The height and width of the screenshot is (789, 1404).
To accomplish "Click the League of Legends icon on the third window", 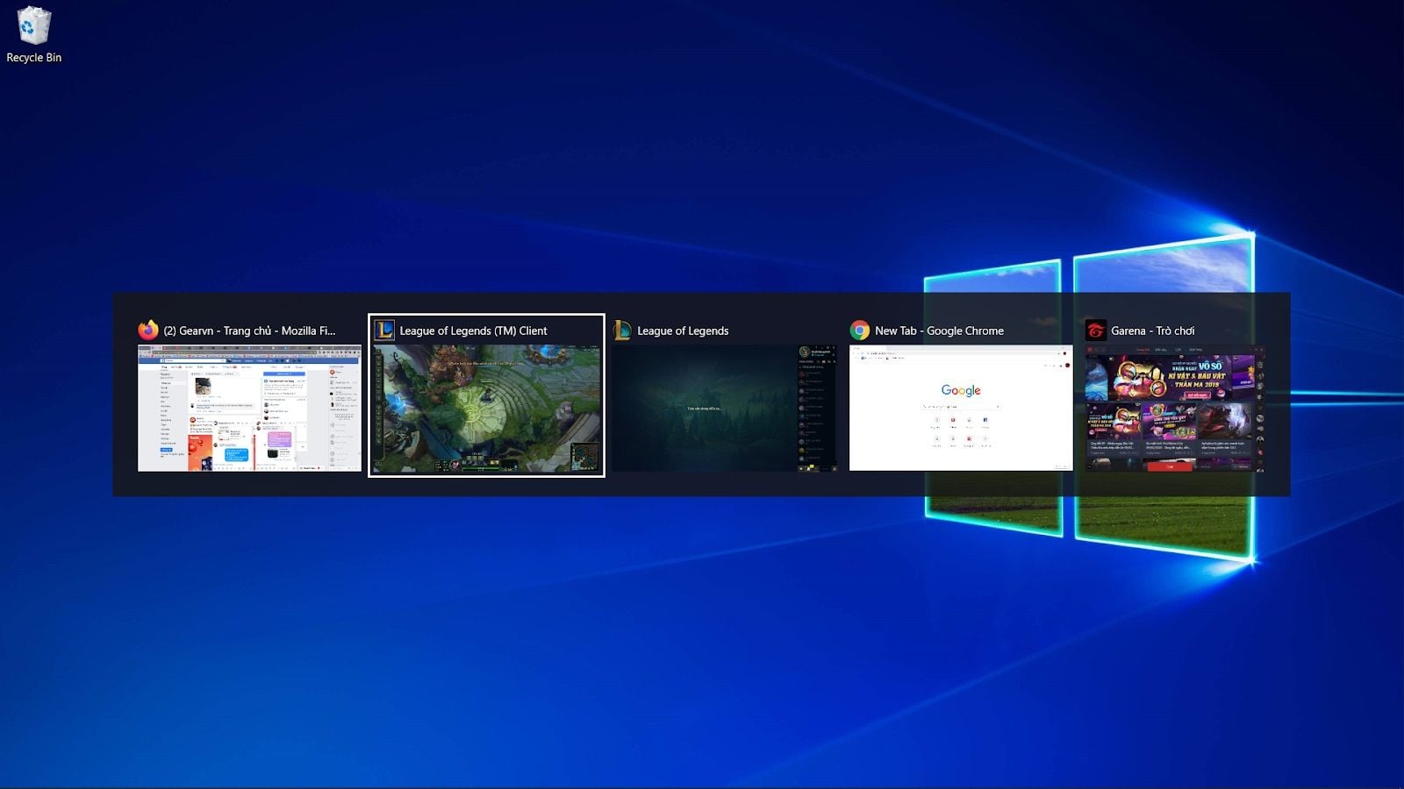I will pos(623,331).
